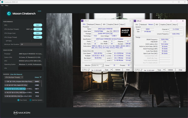Click the Cinebench left panel scrollbar
This screenshot has width=188, height=118.
pos(45,62)
